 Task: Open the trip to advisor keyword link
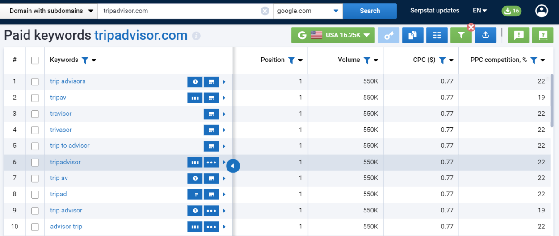point(70,146)
